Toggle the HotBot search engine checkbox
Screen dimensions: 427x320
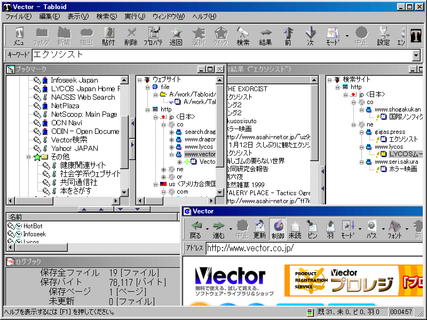19,226
